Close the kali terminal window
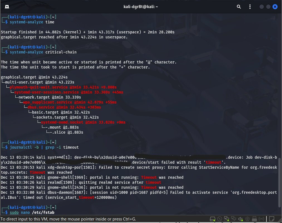The image size is (282, 223). (275, 7)
